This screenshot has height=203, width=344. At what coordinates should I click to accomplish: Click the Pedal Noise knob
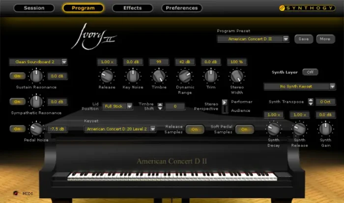pyautogui.click(x=35, y=129)
